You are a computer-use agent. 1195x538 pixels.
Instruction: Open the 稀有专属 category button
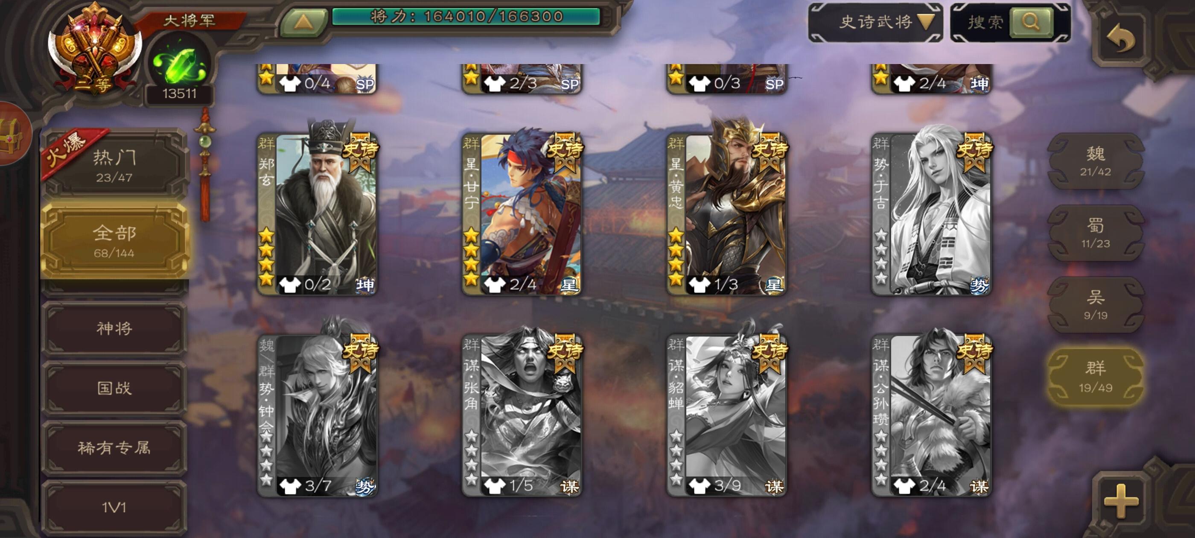pos(114,447)
